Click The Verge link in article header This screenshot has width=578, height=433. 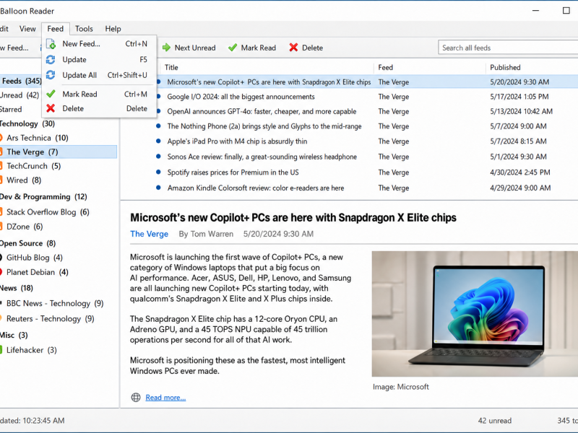[x=150, y=234]
